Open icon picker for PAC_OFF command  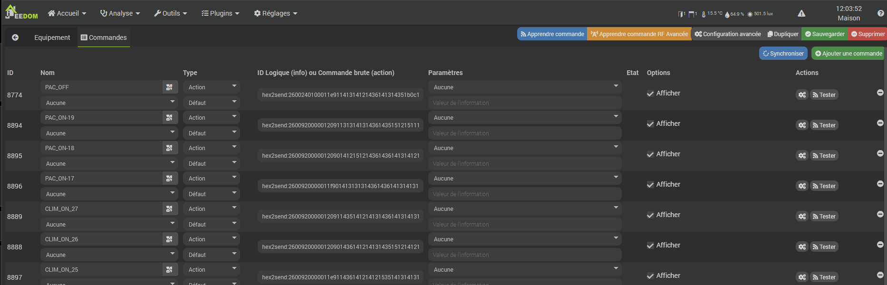tap(169, 87)
